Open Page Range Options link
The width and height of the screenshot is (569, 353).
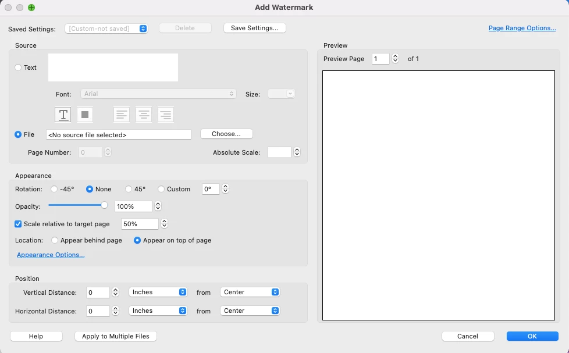pyautogui.click(x=522, y=28)
